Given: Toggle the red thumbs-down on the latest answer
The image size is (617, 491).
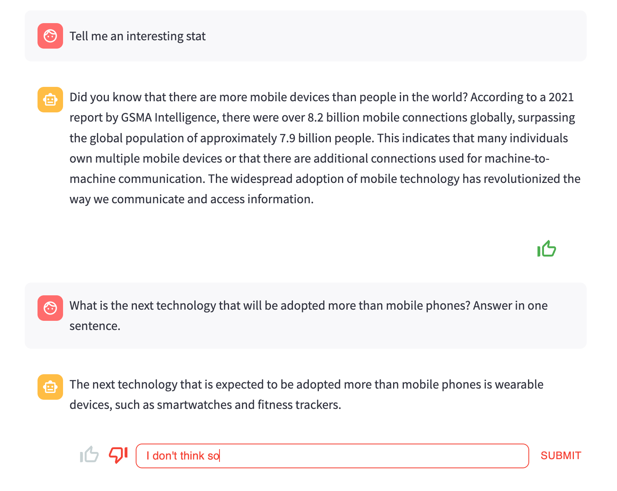Looking at the screenshot, I should point(118,454).
